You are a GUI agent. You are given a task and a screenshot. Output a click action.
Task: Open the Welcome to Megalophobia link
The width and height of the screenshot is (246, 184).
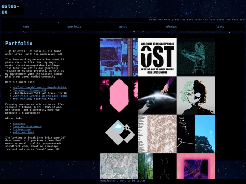40,87
